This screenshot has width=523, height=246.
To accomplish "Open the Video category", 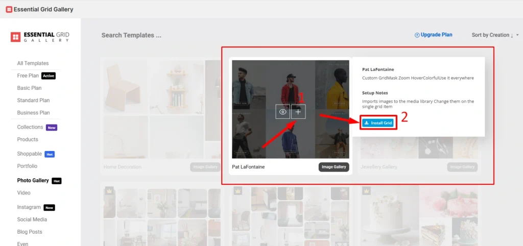I will click(x=23, y=193).
